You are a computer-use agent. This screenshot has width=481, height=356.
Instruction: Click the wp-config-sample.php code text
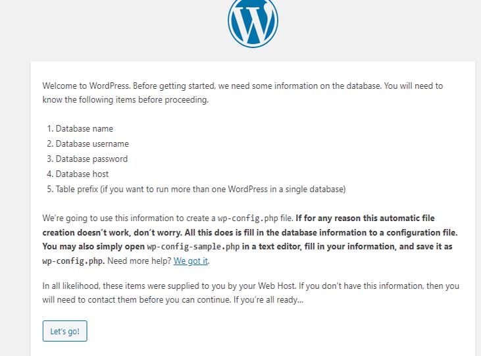pos(193,247)
